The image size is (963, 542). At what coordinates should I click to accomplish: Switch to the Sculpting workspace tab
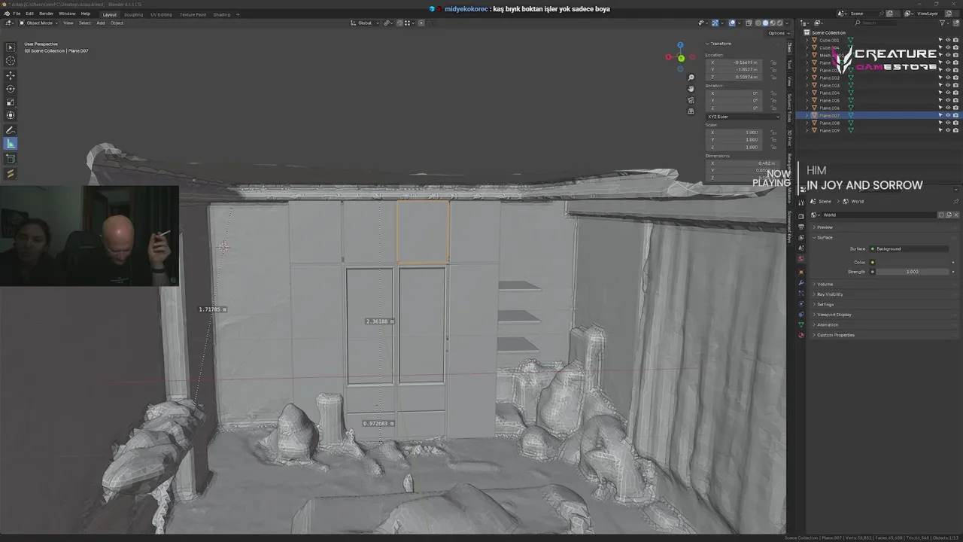tap(133, 14)
